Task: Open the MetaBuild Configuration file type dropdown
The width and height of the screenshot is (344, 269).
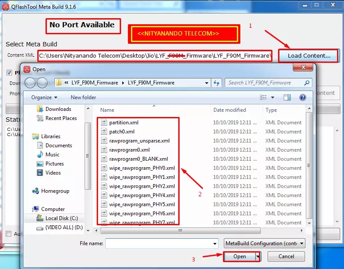Action: [264, 243]
